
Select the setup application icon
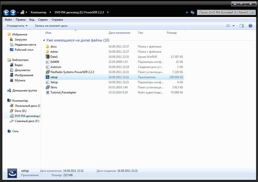48,77
